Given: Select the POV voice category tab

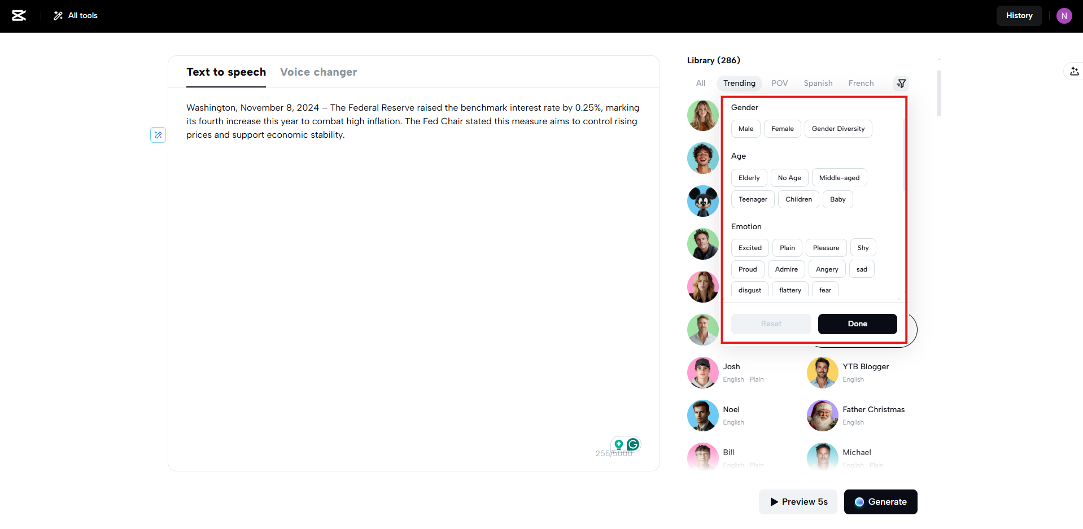Looking at the screenshot, I should click(x=779, y=84).
